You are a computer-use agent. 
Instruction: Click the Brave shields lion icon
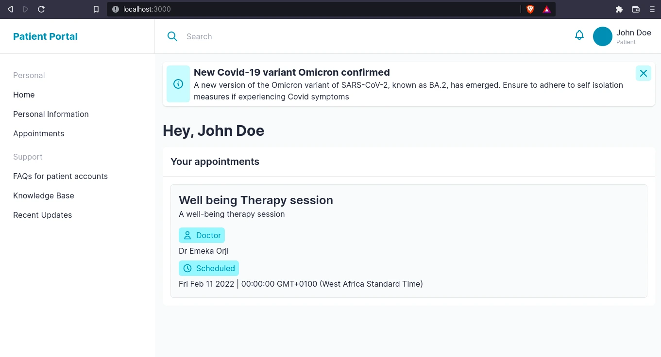point(530,9)
